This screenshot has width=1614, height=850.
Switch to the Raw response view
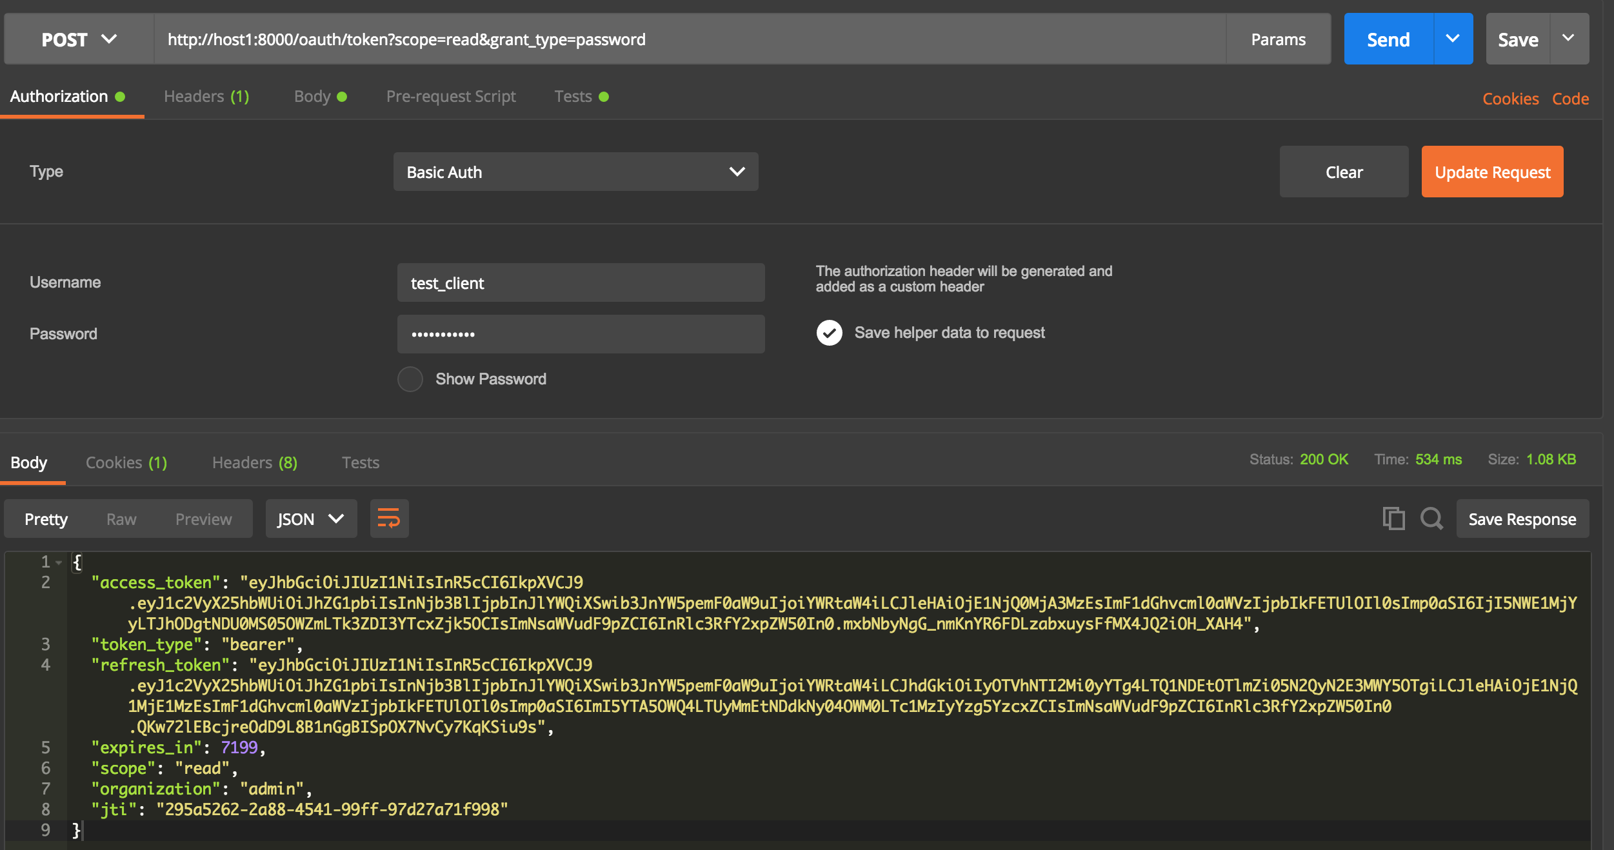pyautogui.click(x=121, y=519)
